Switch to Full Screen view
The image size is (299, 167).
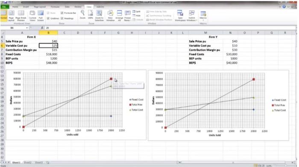[x=41, y=15]
